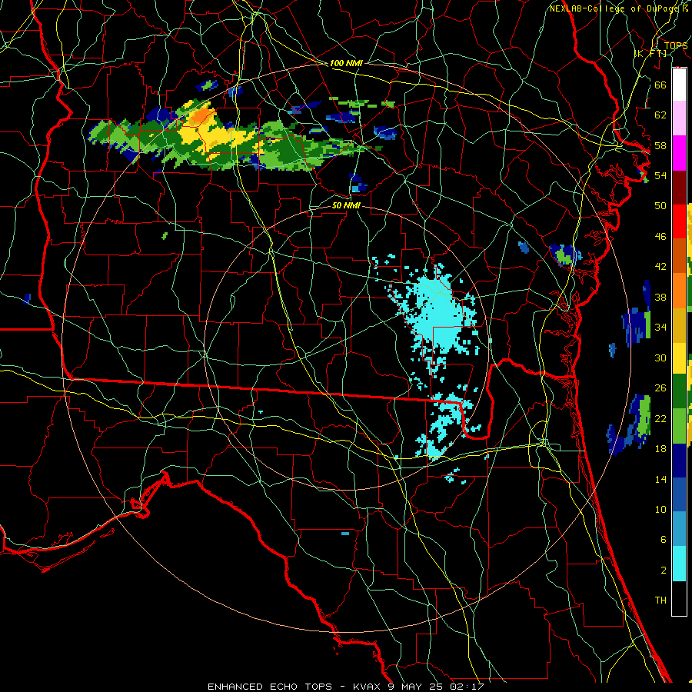
Task: Click the 'NEXLAB-College of DuPage' credit text
Action: pyautogui.click(x=615, y=8)
